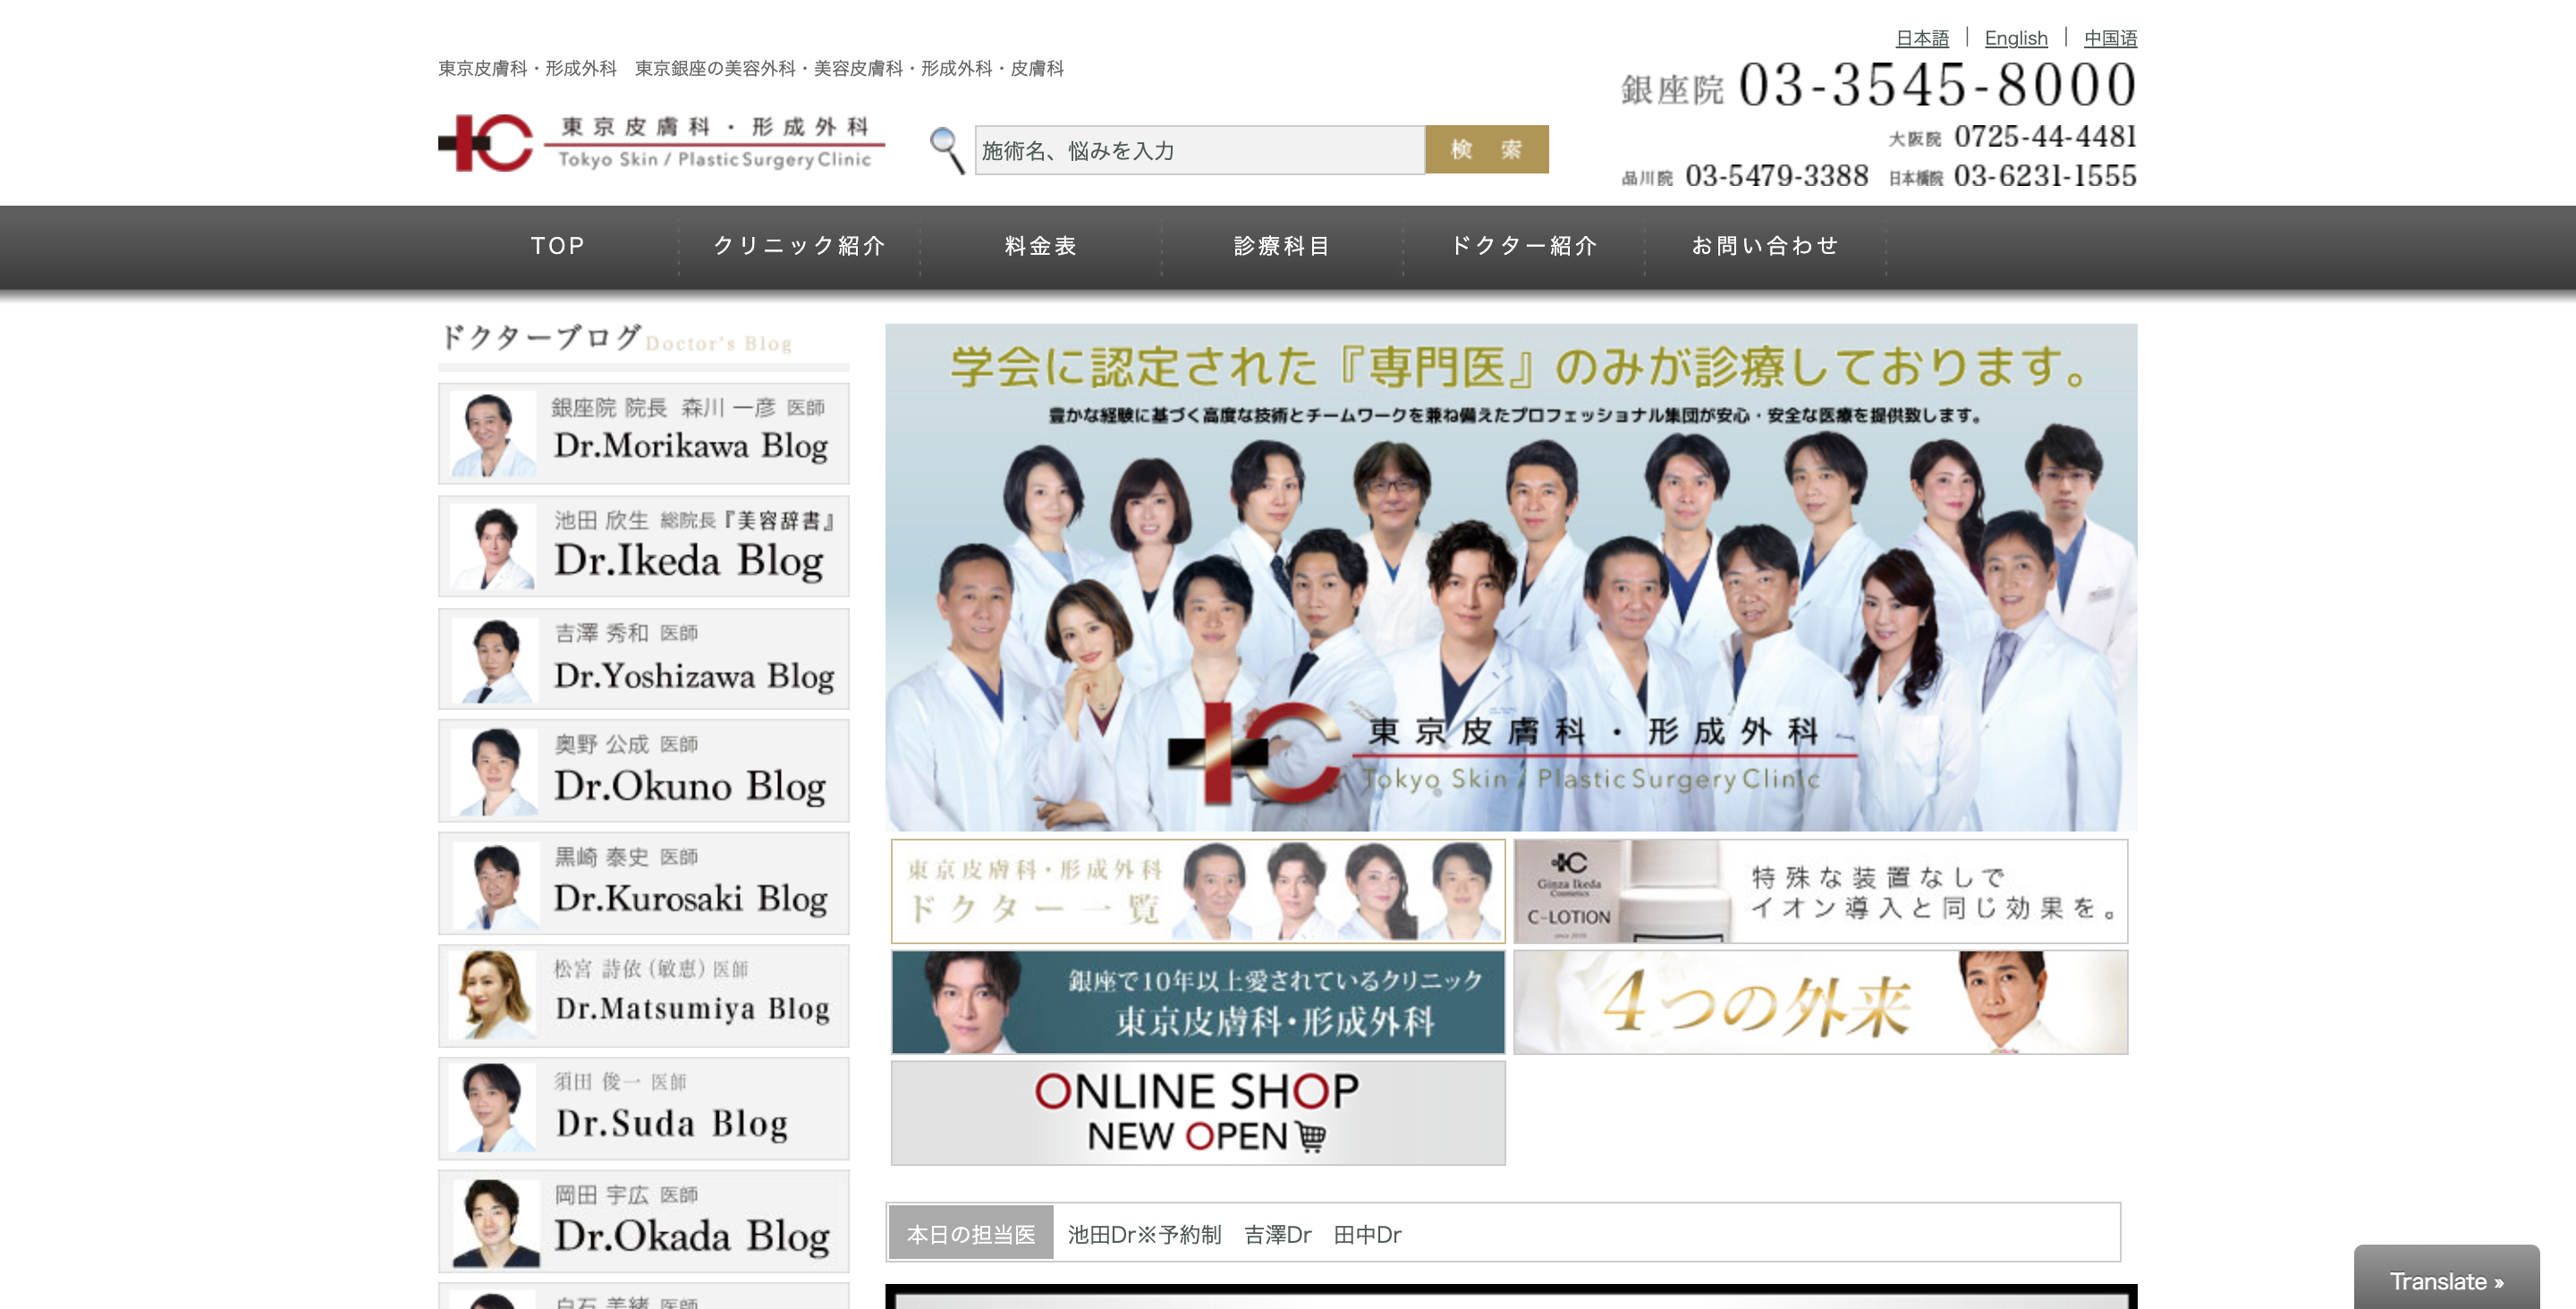Open the ONLINE SHOP NEW OPEN banner
Image resolution: width=2576 pixels, height=1309 pixels.
point(1198,1113)
